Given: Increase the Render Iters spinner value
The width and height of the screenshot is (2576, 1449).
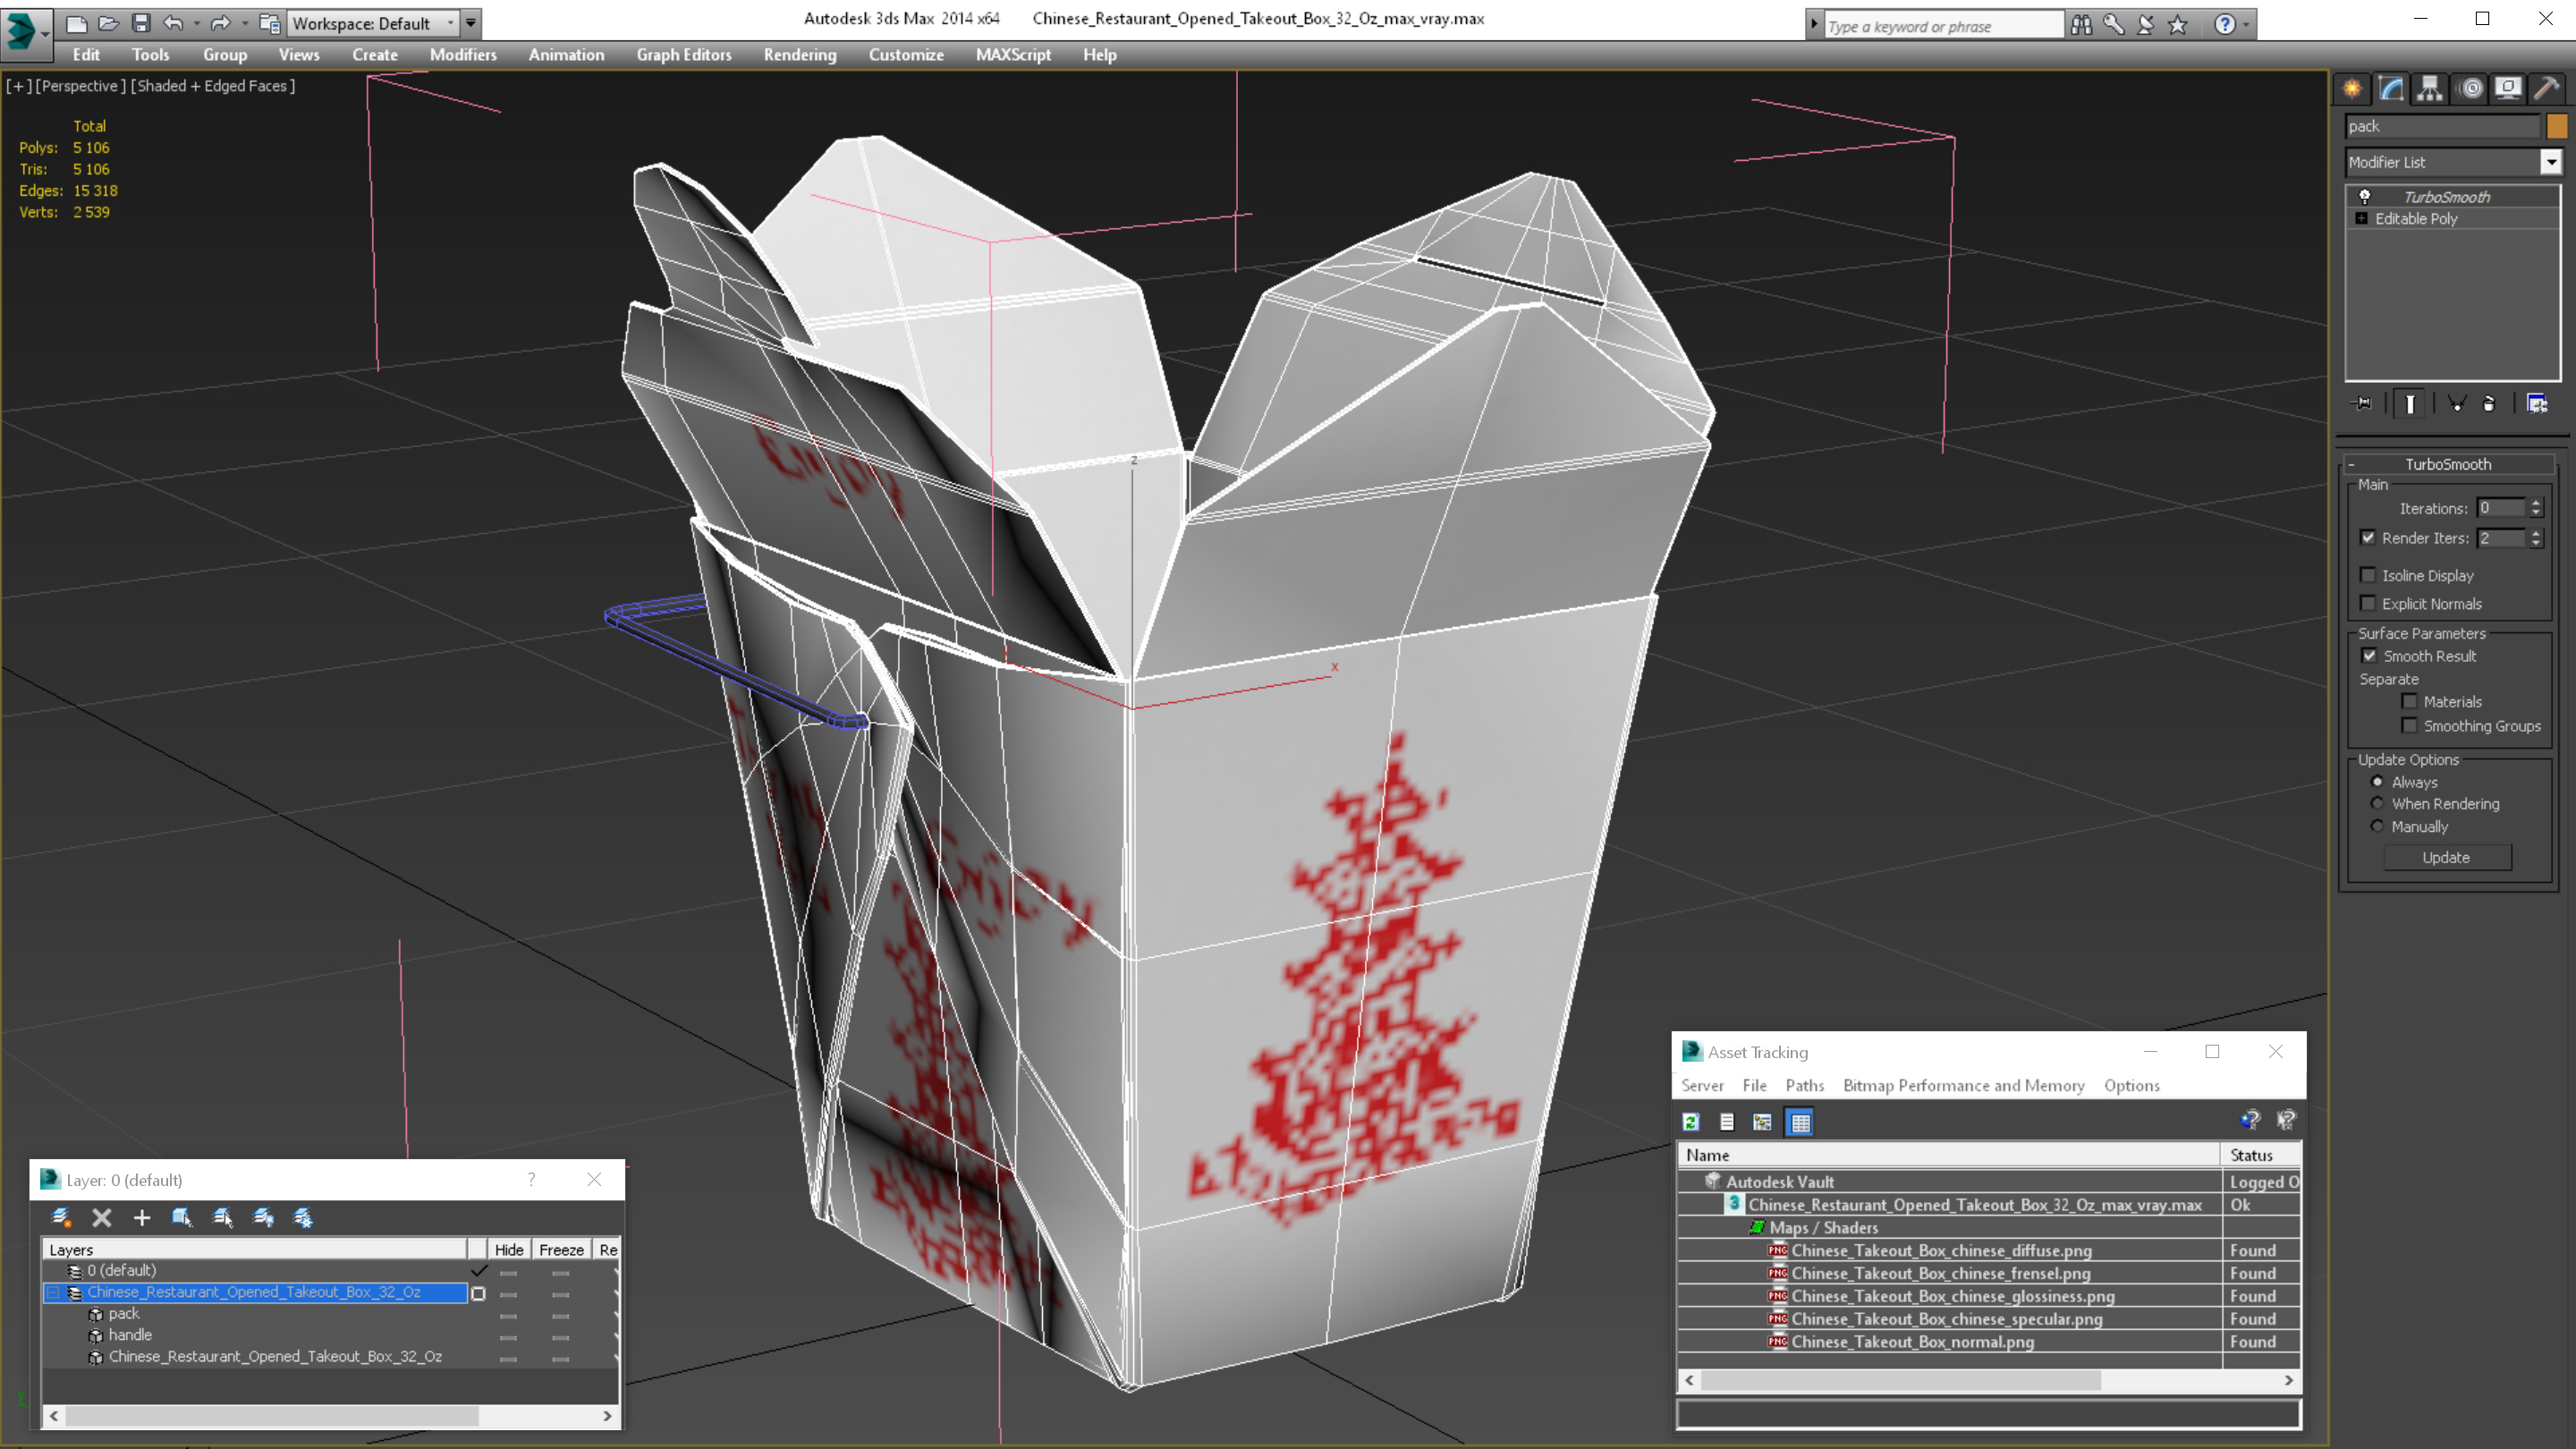Looking at the screenshot, I should point(2536,533).
